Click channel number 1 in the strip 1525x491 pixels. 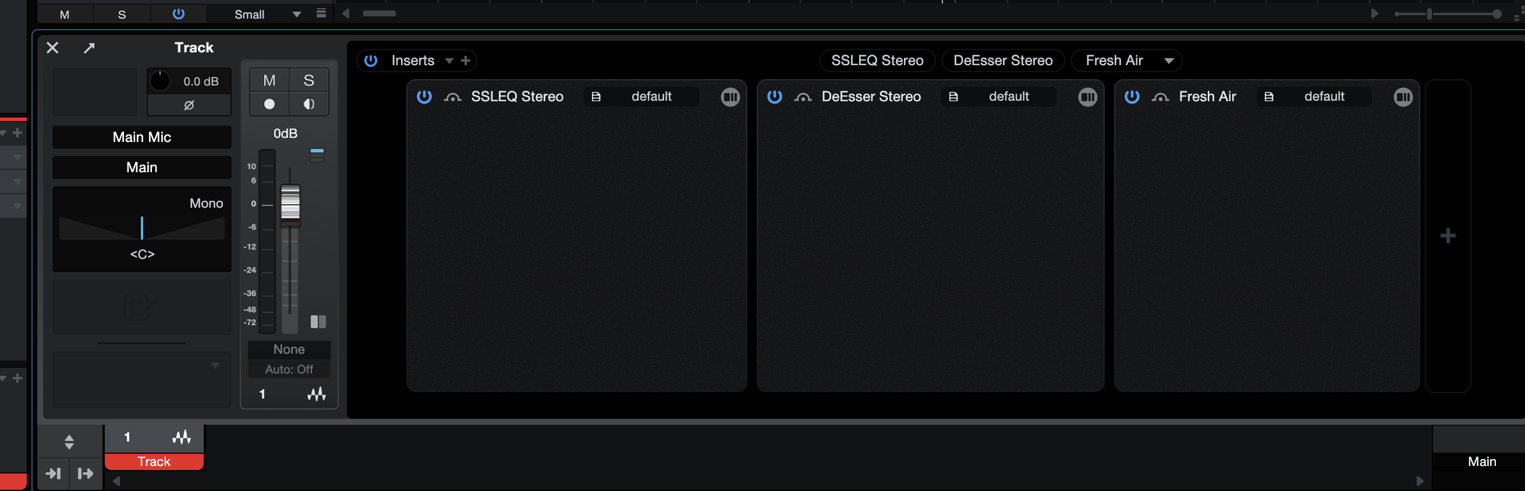[x=263, y=394]
